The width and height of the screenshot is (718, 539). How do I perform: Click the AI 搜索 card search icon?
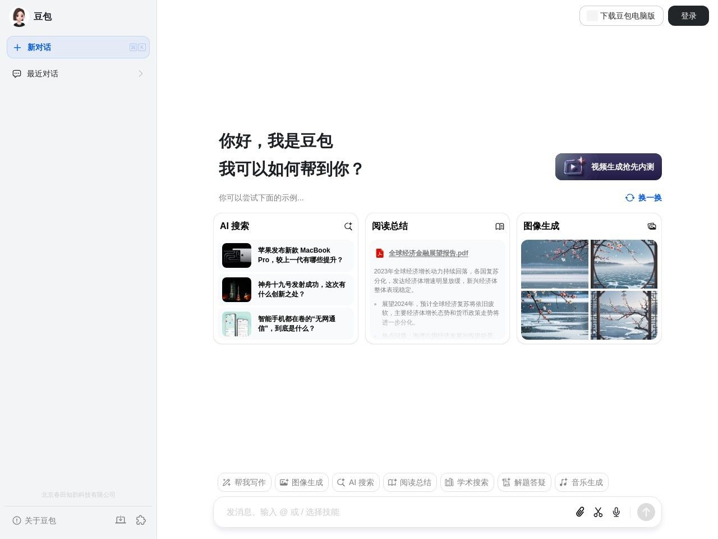(x=348, y=226)
